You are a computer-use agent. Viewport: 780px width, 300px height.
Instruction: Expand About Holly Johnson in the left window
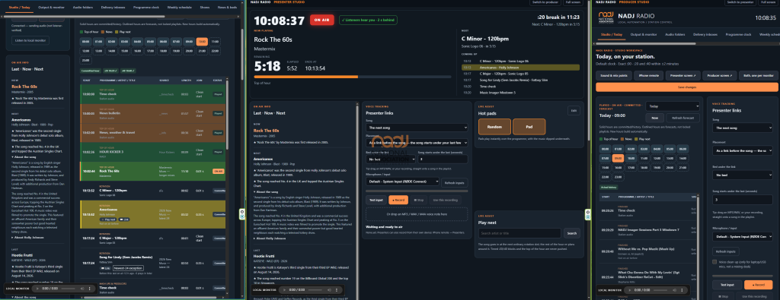pyautogui.click(x=27, y=237)
